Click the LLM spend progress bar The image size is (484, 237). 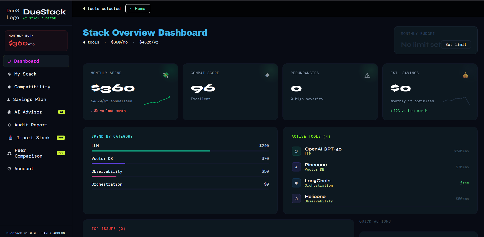pyautogui.click(x=180, y=151)
